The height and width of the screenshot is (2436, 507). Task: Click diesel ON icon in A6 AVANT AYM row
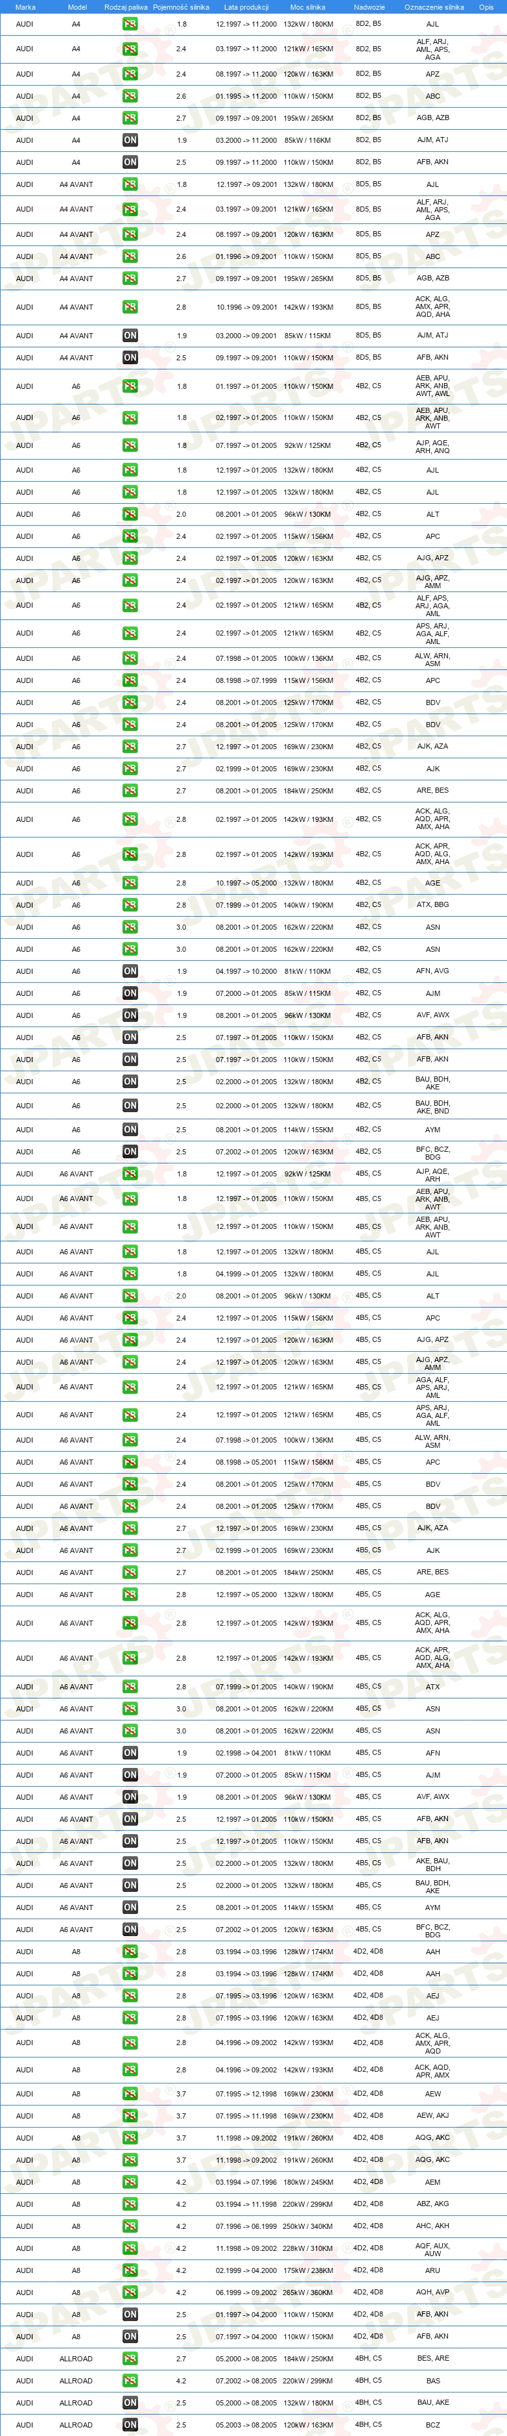point(130,1908)
